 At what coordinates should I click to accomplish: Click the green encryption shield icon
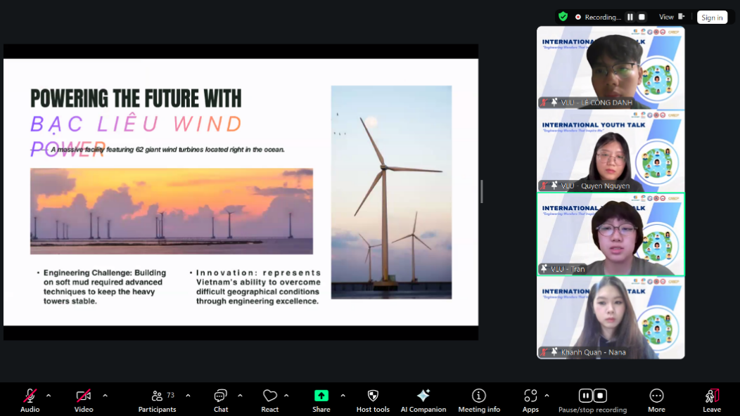563,17
